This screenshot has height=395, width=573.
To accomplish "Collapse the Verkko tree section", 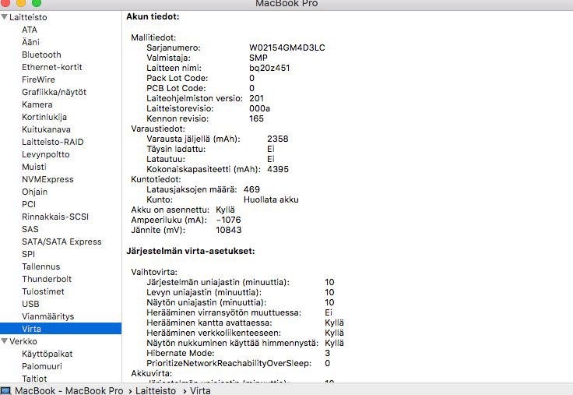I will 5,341.
